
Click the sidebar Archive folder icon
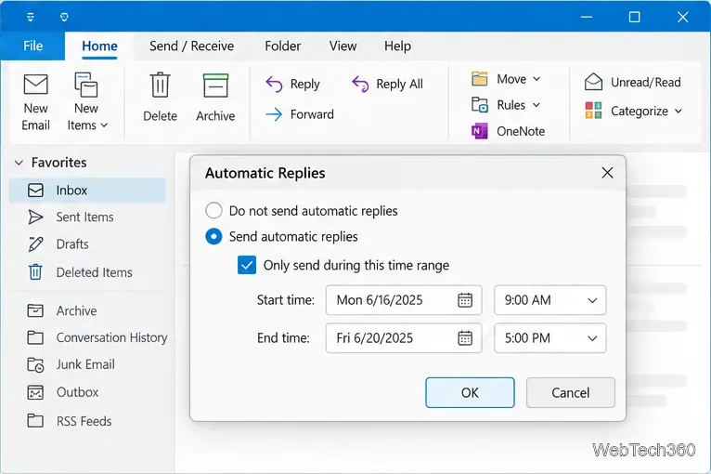35,310
